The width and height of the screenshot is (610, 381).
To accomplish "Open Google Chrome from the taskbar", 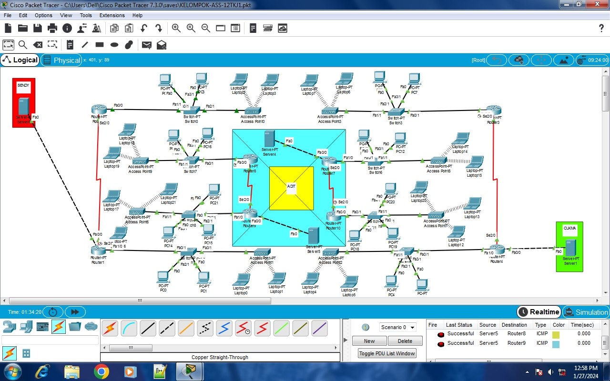I will click(x=101, y=371).
